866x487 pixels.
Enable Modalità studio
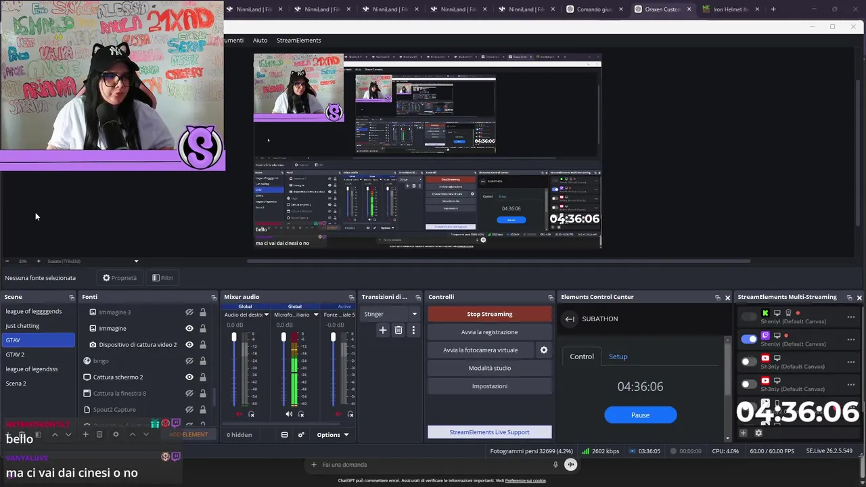pos(490,368)
